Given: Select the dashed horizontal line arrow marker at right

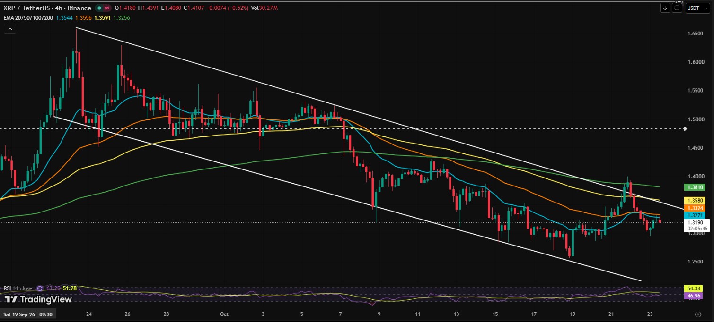Looking at the screenshot, I should (686, 128).
